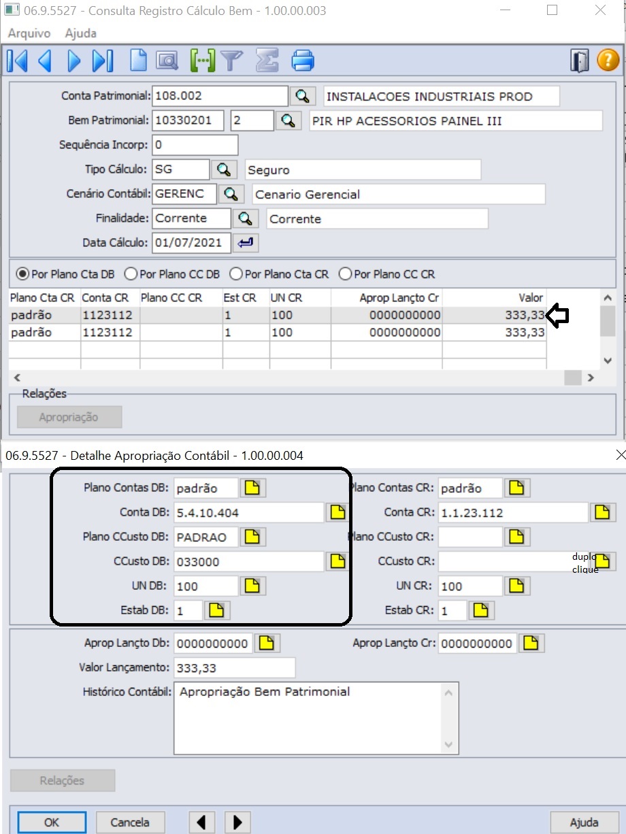Click yellow note icon beside Estab DB

point(218,610)
